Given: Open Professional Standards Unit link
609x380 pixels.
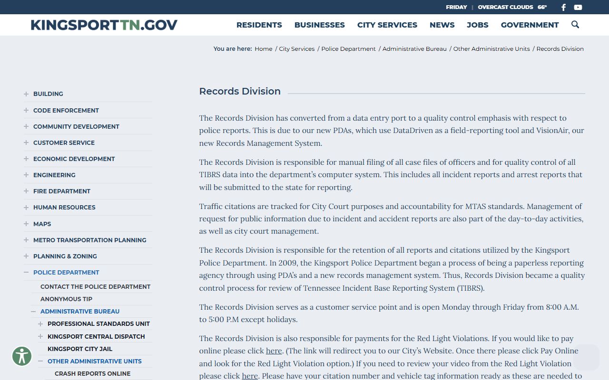Looking at the screenshot, I should click(98, 324).
